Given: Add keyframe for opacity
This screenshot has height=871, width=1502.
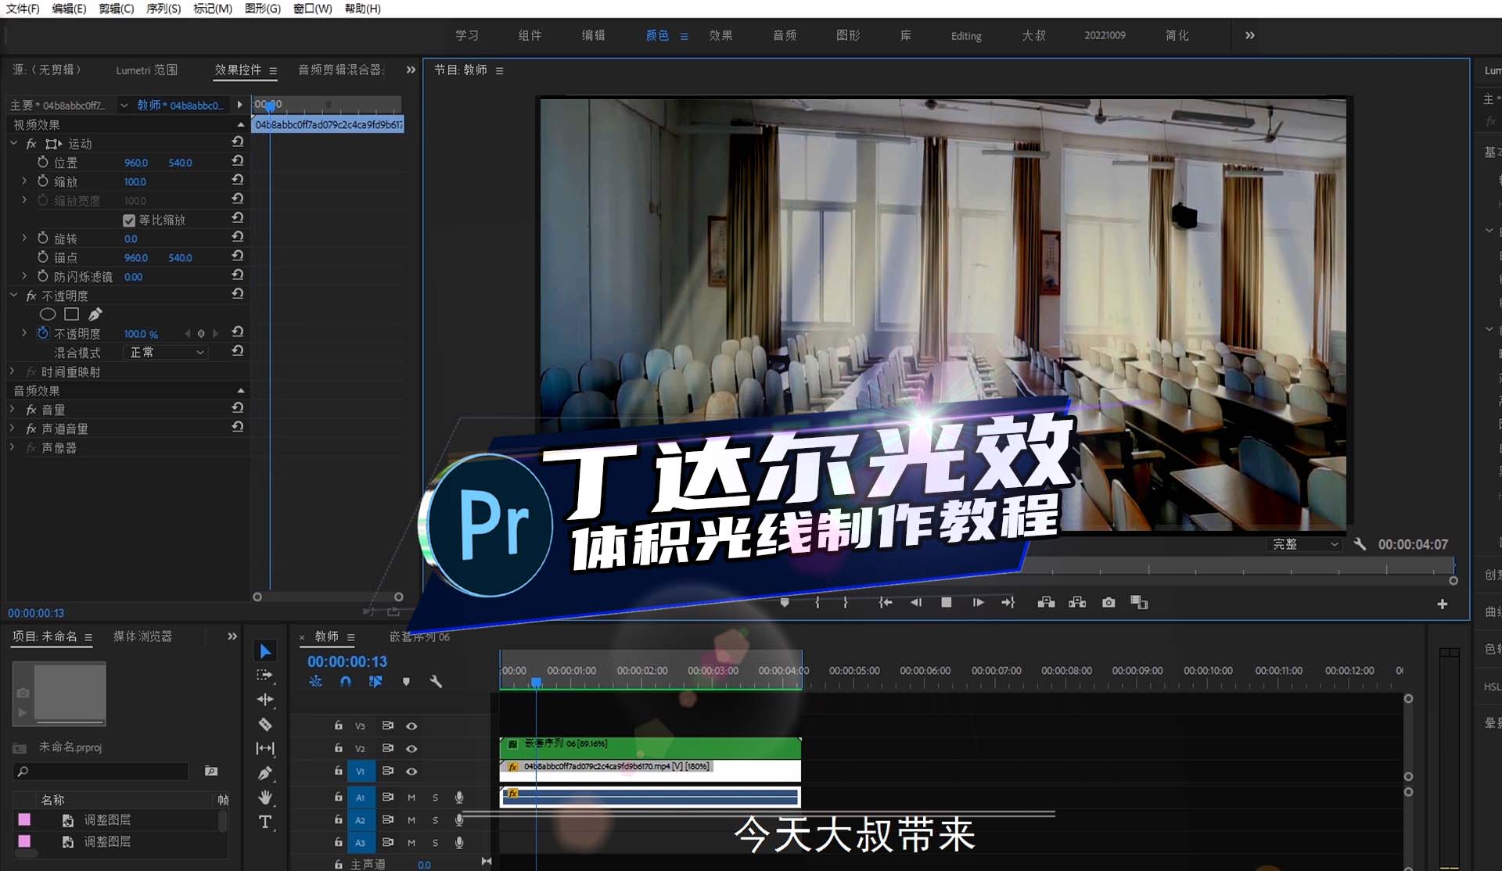Looking at the screenshot, I should coord(201,334).
